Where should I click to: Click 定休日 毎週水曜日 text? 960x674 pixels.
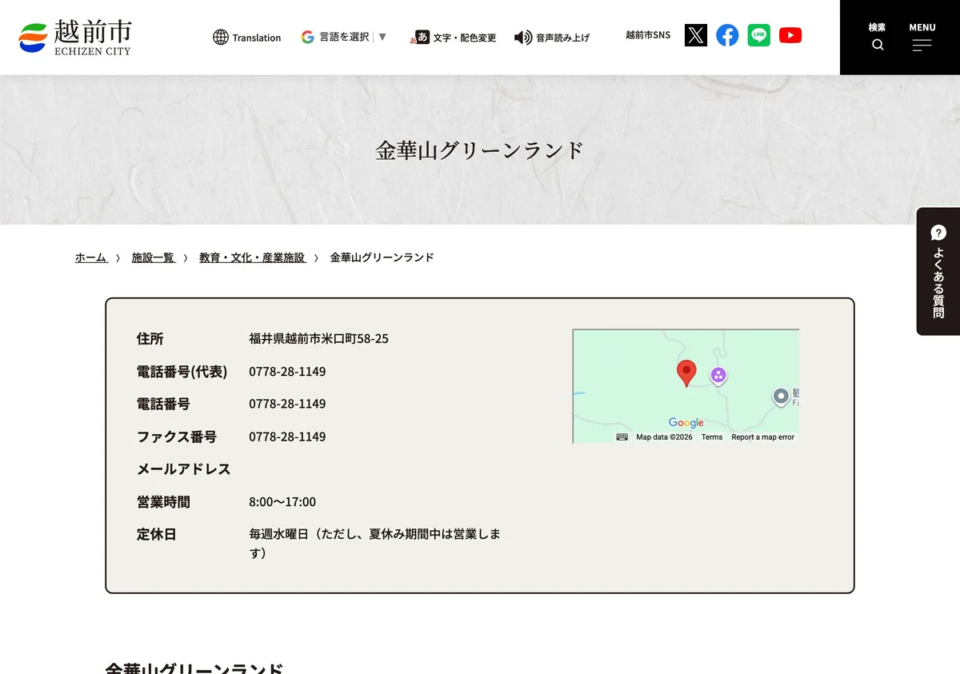(375, 543)
